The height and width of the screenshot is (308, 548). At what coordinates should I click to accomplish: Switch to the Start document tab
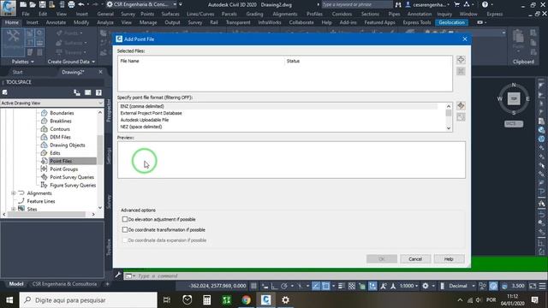[x=17, y=72]
